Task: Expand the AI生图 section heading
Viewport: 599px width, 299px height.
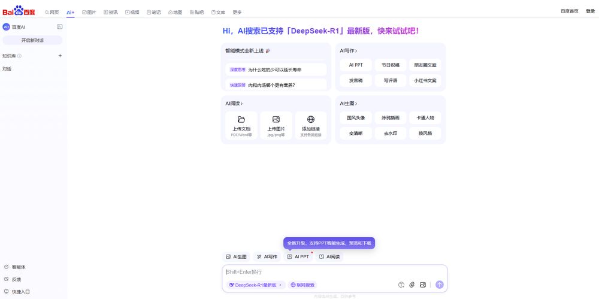Action: click(349, 103)
